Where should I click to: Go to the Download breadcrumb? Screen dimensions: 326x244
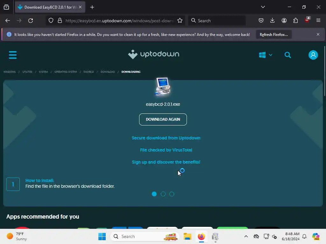pos(108,72)
